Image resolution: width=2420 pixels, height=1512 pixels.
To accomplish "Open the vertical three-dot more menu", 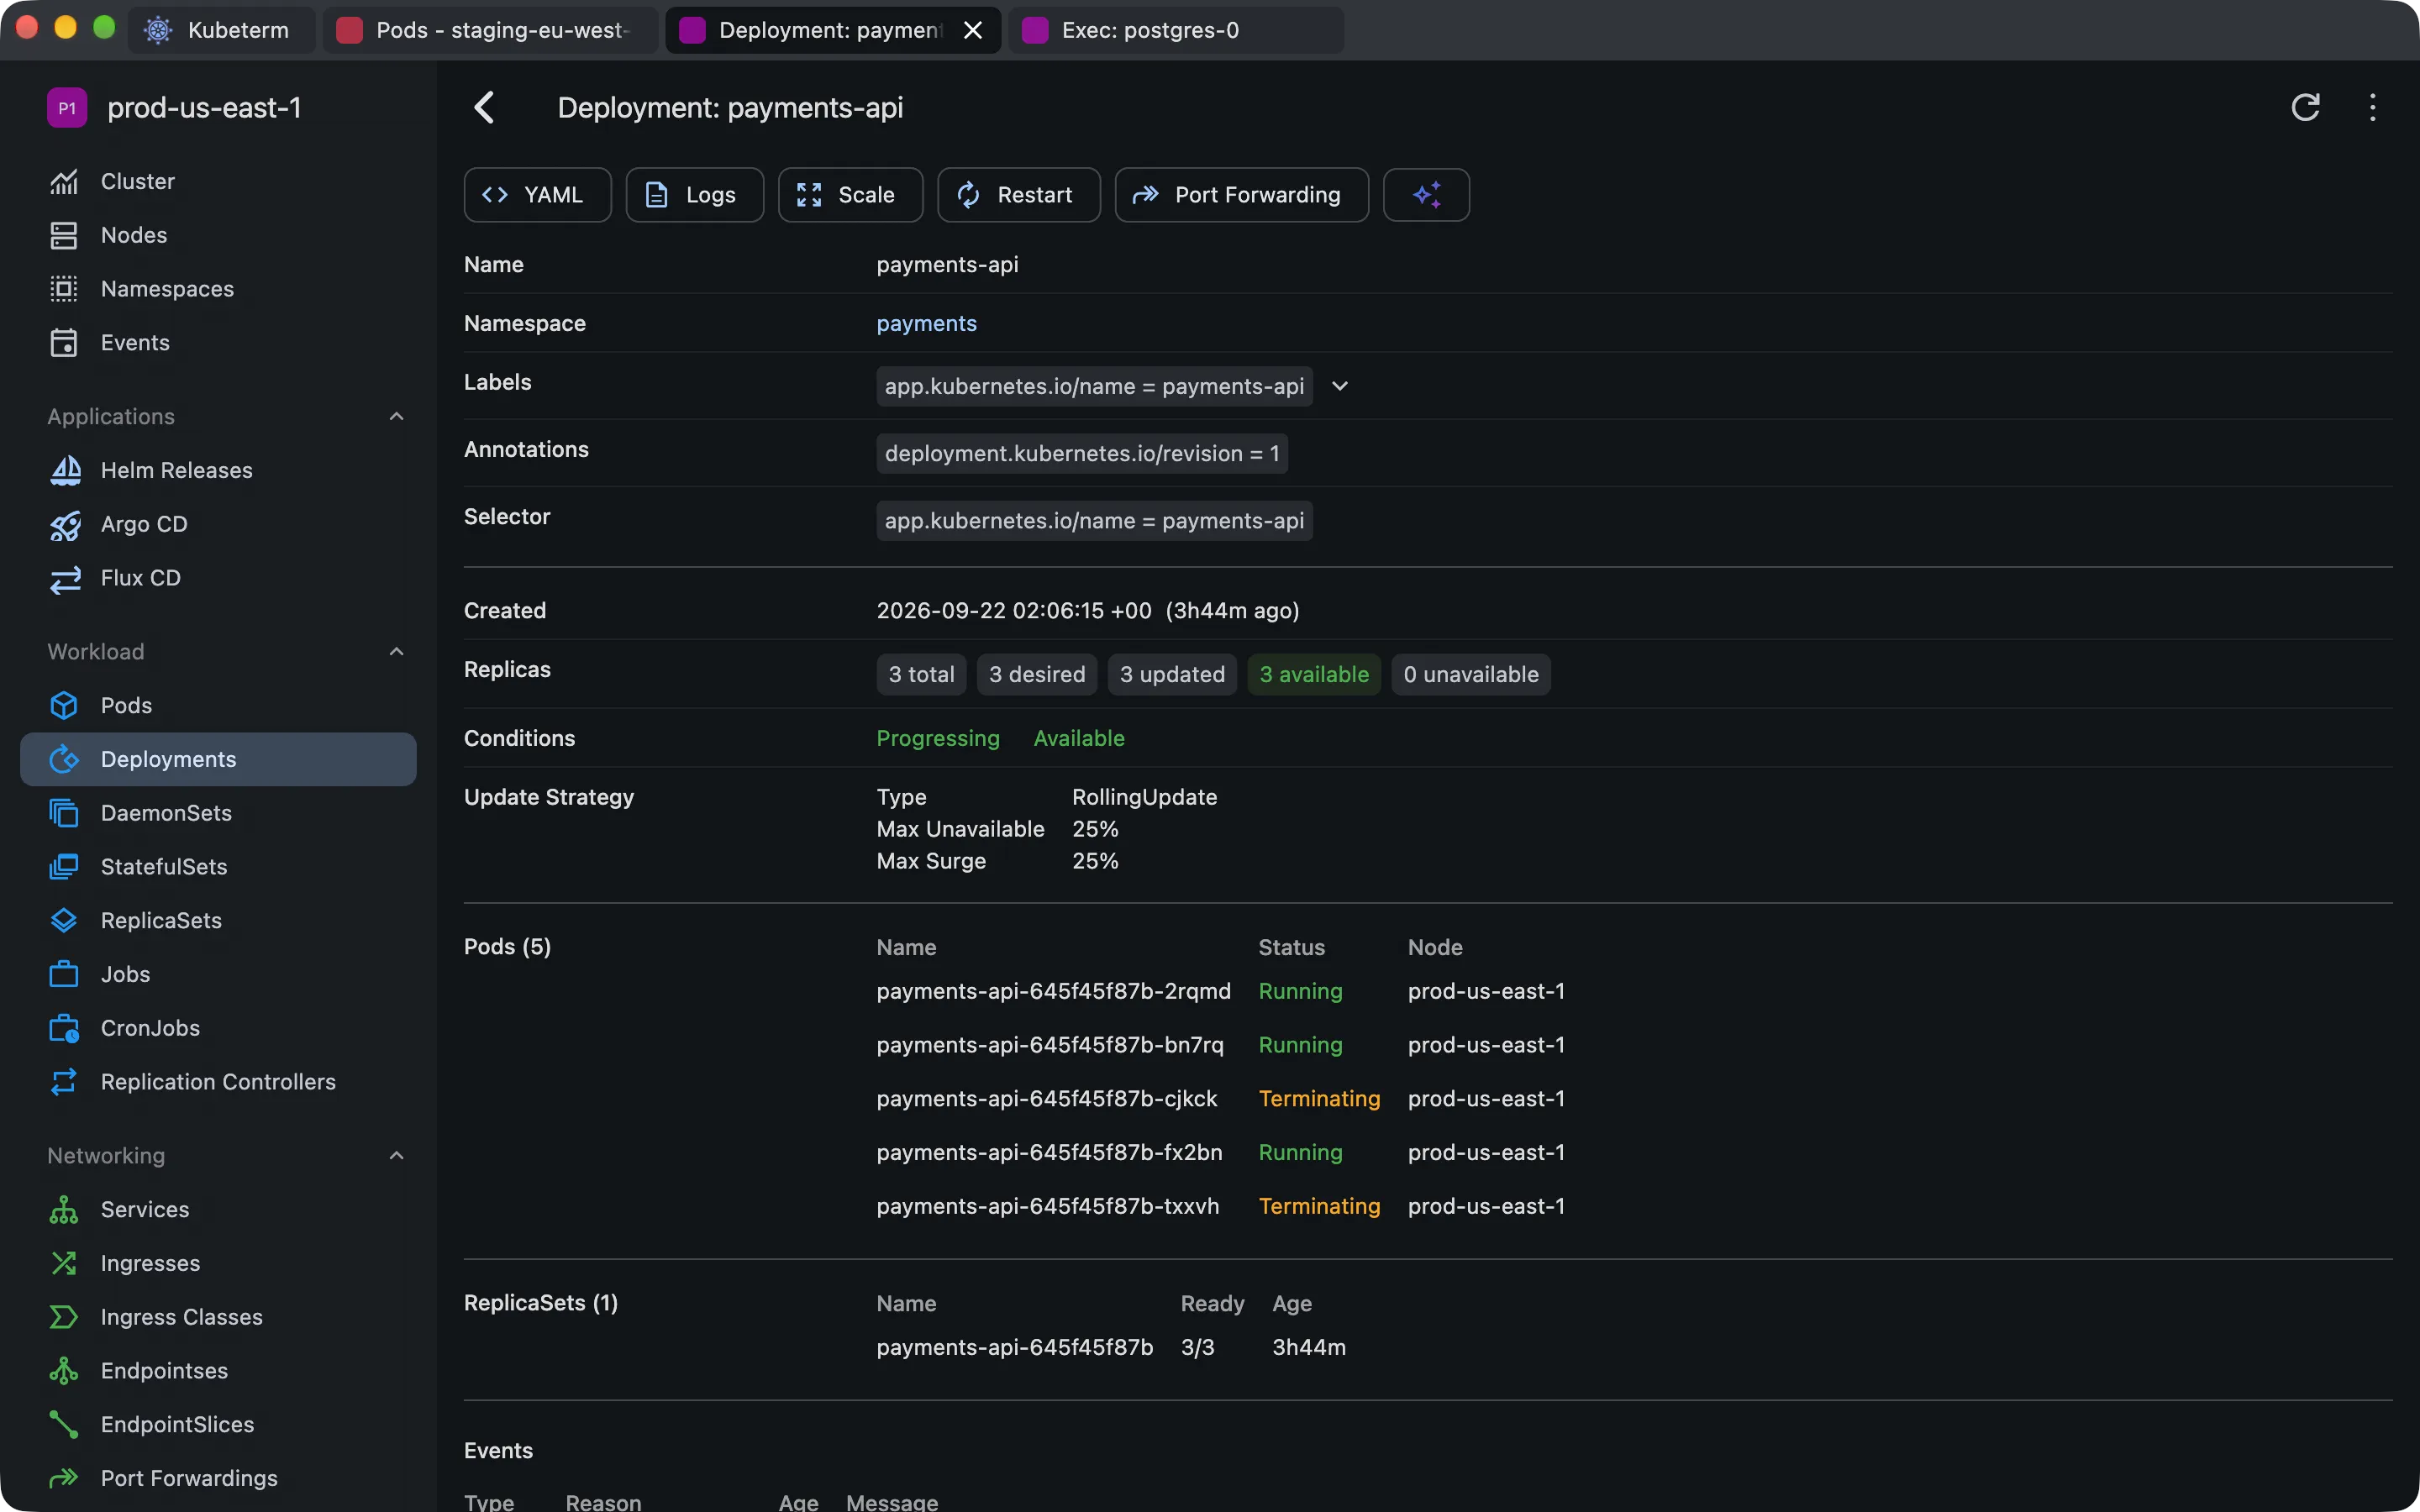I will tap(2372, 107).
